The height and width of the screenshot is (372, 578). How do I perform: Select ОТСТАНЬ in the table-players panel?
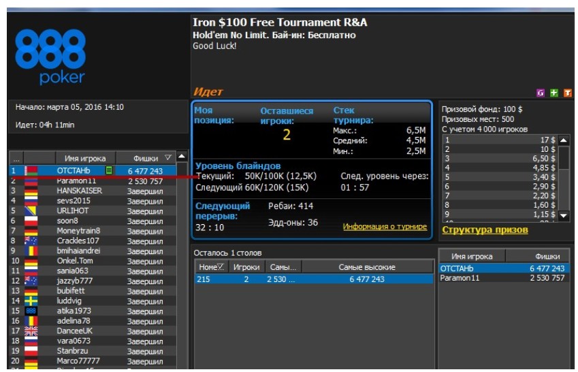(x=504, y=268)
